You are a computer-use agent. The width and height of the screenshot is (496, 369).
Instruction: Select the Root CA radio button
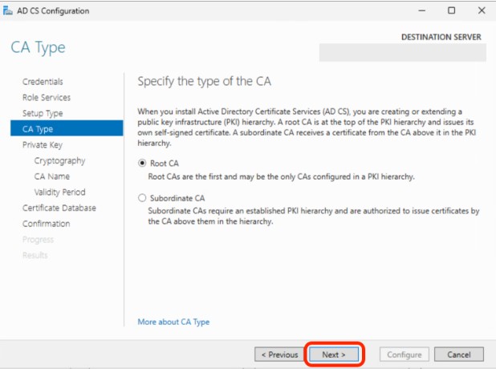[x=143, y=162]
